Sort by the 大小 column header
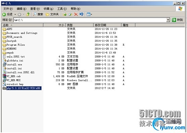Viewport: 187px width, 133px height. 54,25
